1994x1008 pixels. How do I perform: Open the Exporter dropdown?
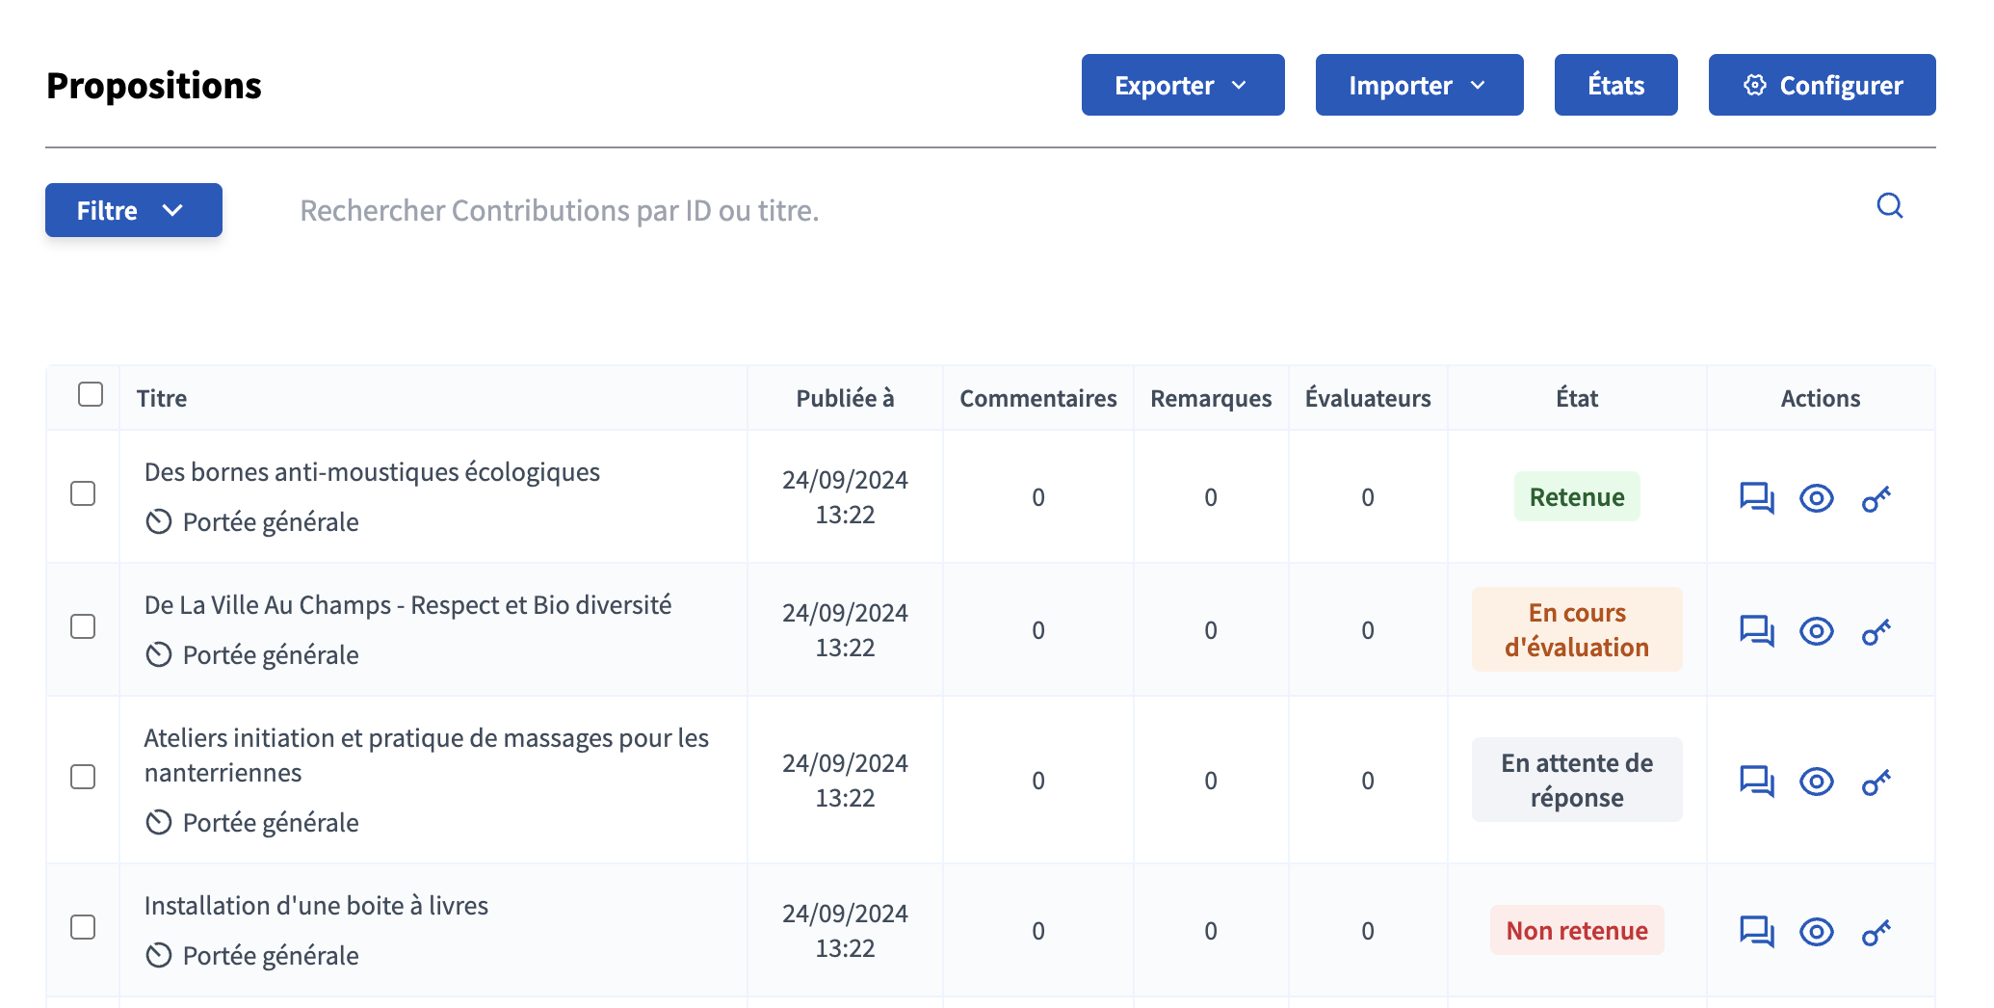coord(1183,85)
